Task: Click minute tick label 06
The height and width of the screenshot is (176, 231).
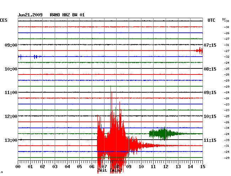Action: coord(92,167)
